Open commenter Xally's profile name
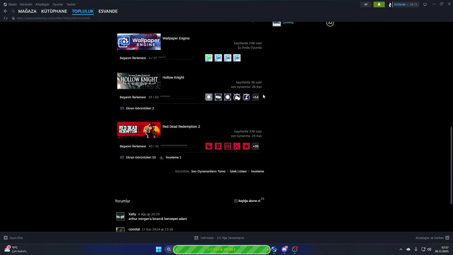This screenshot has width=453, height=255. [x=132, y=214]
